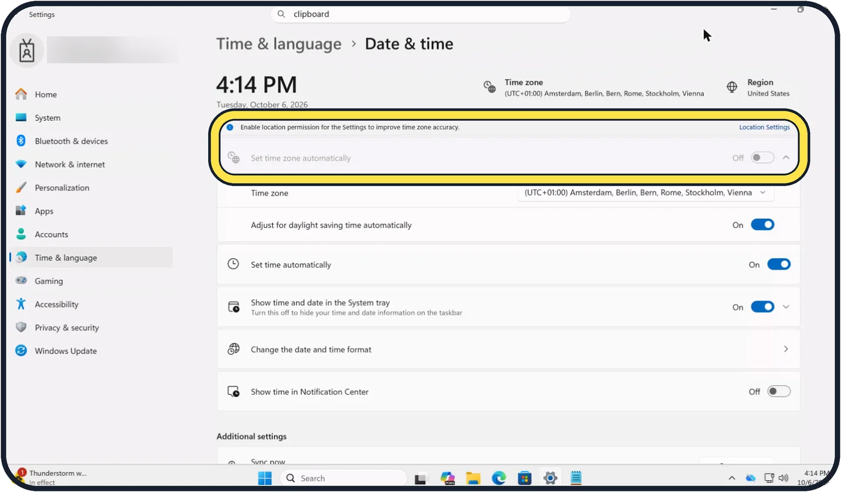The height and width of the screenshot is (492, 841).
Task: Open Change the date and time format
Action: tap(508, 350)
